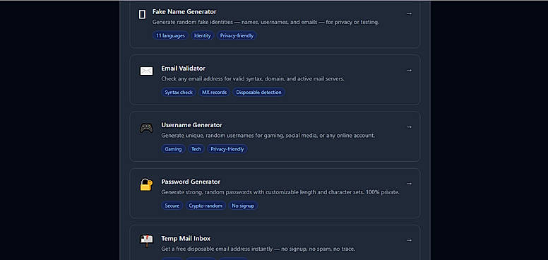Viewport: 548px width, 260px height.
Task: Click the Password Generator padlock icon
Action: pos(146,184)
